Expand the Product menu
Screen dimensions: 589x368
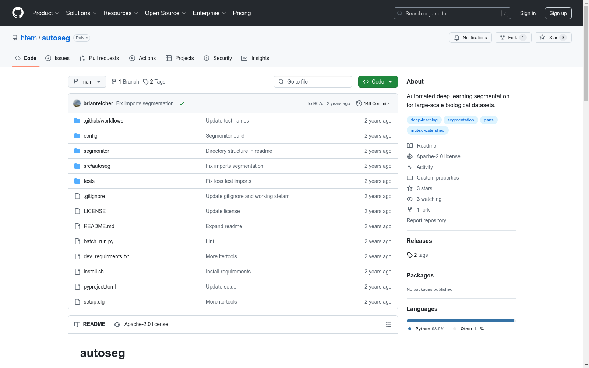coord(46,13)
